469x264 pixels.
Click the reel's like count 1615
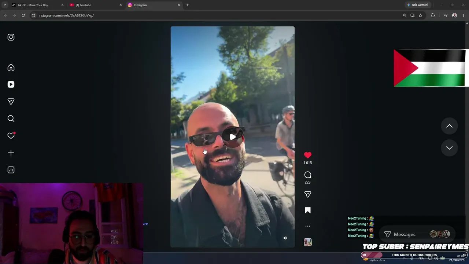[x=308, y=163]
